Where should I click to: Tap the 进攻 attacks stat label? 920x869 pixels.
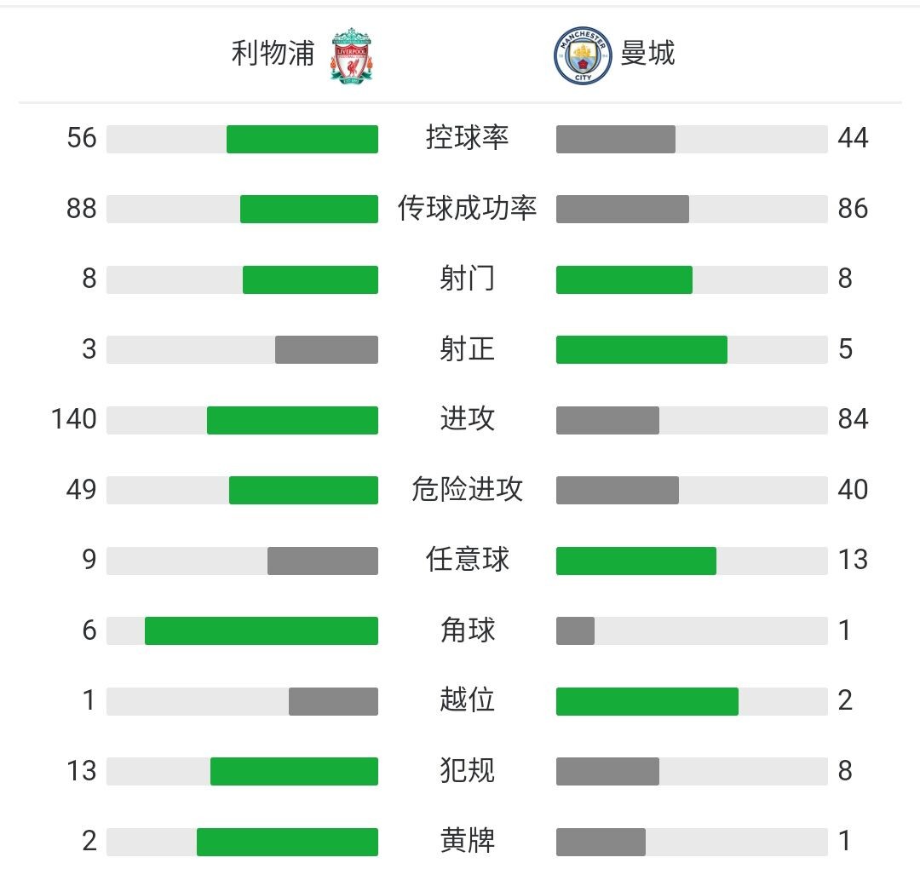click(x=467, y=419)
